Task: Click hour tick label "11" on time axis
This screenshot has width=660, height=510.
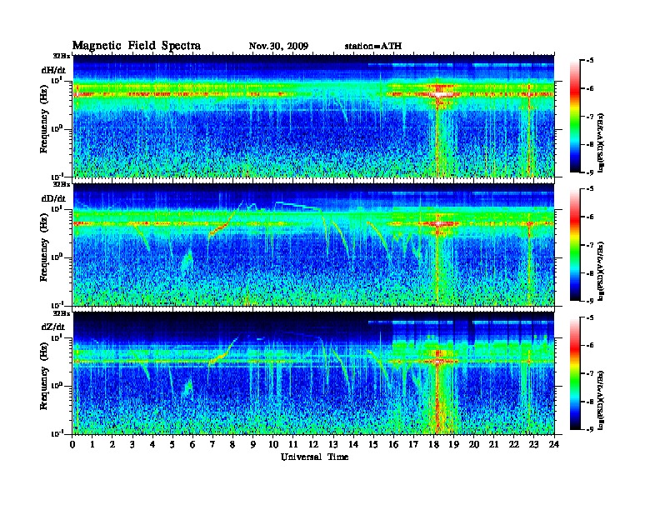Action: pyautogui.click(x=293, y=445)
